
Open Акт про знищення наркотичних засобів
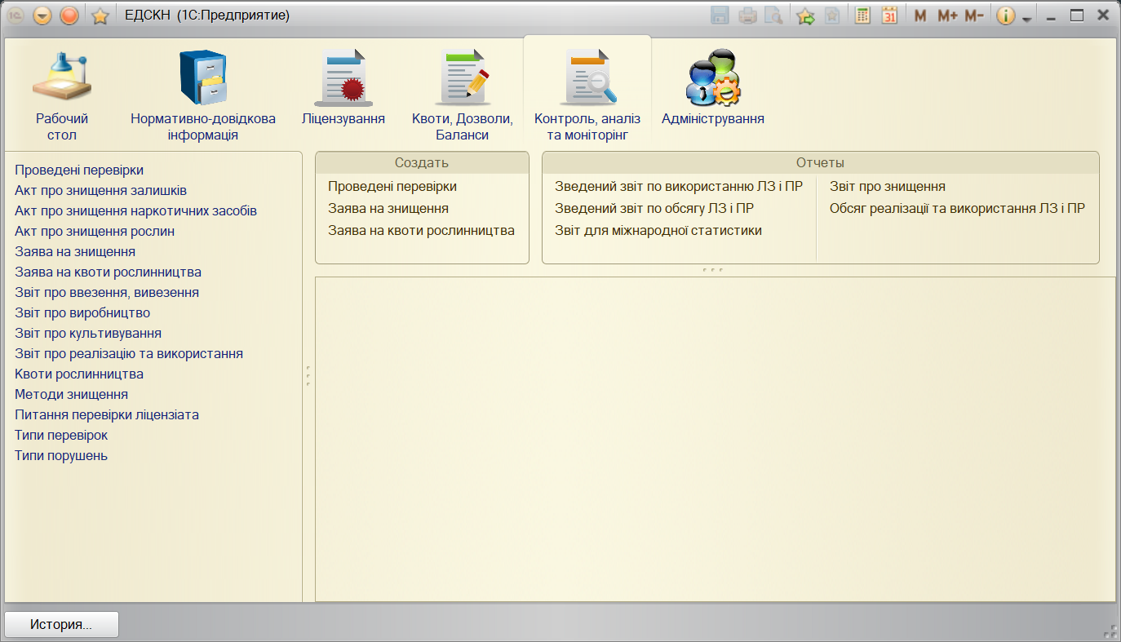(x=135, y=210)
